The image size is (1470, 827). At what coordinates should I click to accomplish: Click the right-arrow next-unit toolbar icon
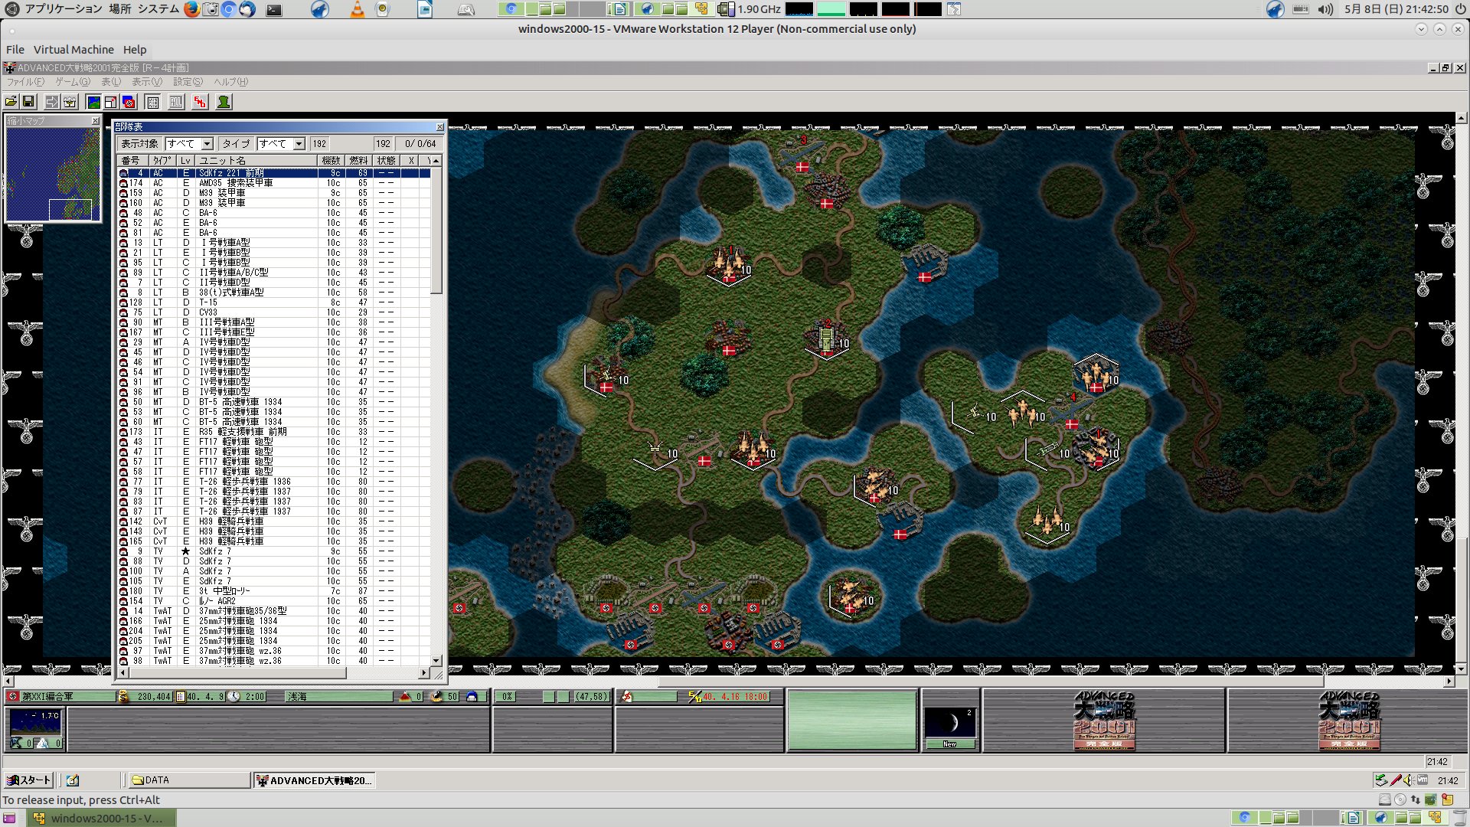click(x=51, y=102)
